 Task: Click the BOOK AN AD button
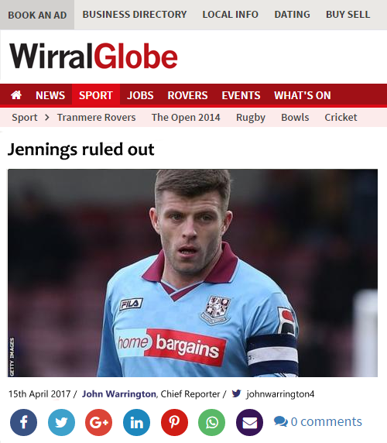[37, 15]
